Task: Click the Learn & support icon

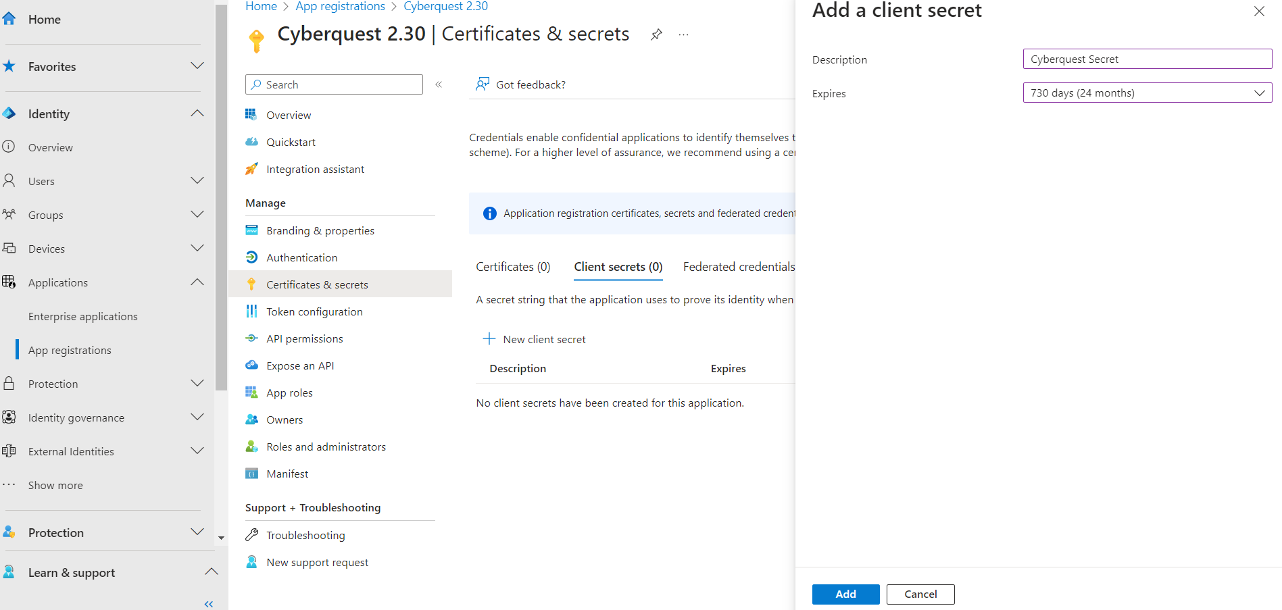Action: tap(9, 571)
